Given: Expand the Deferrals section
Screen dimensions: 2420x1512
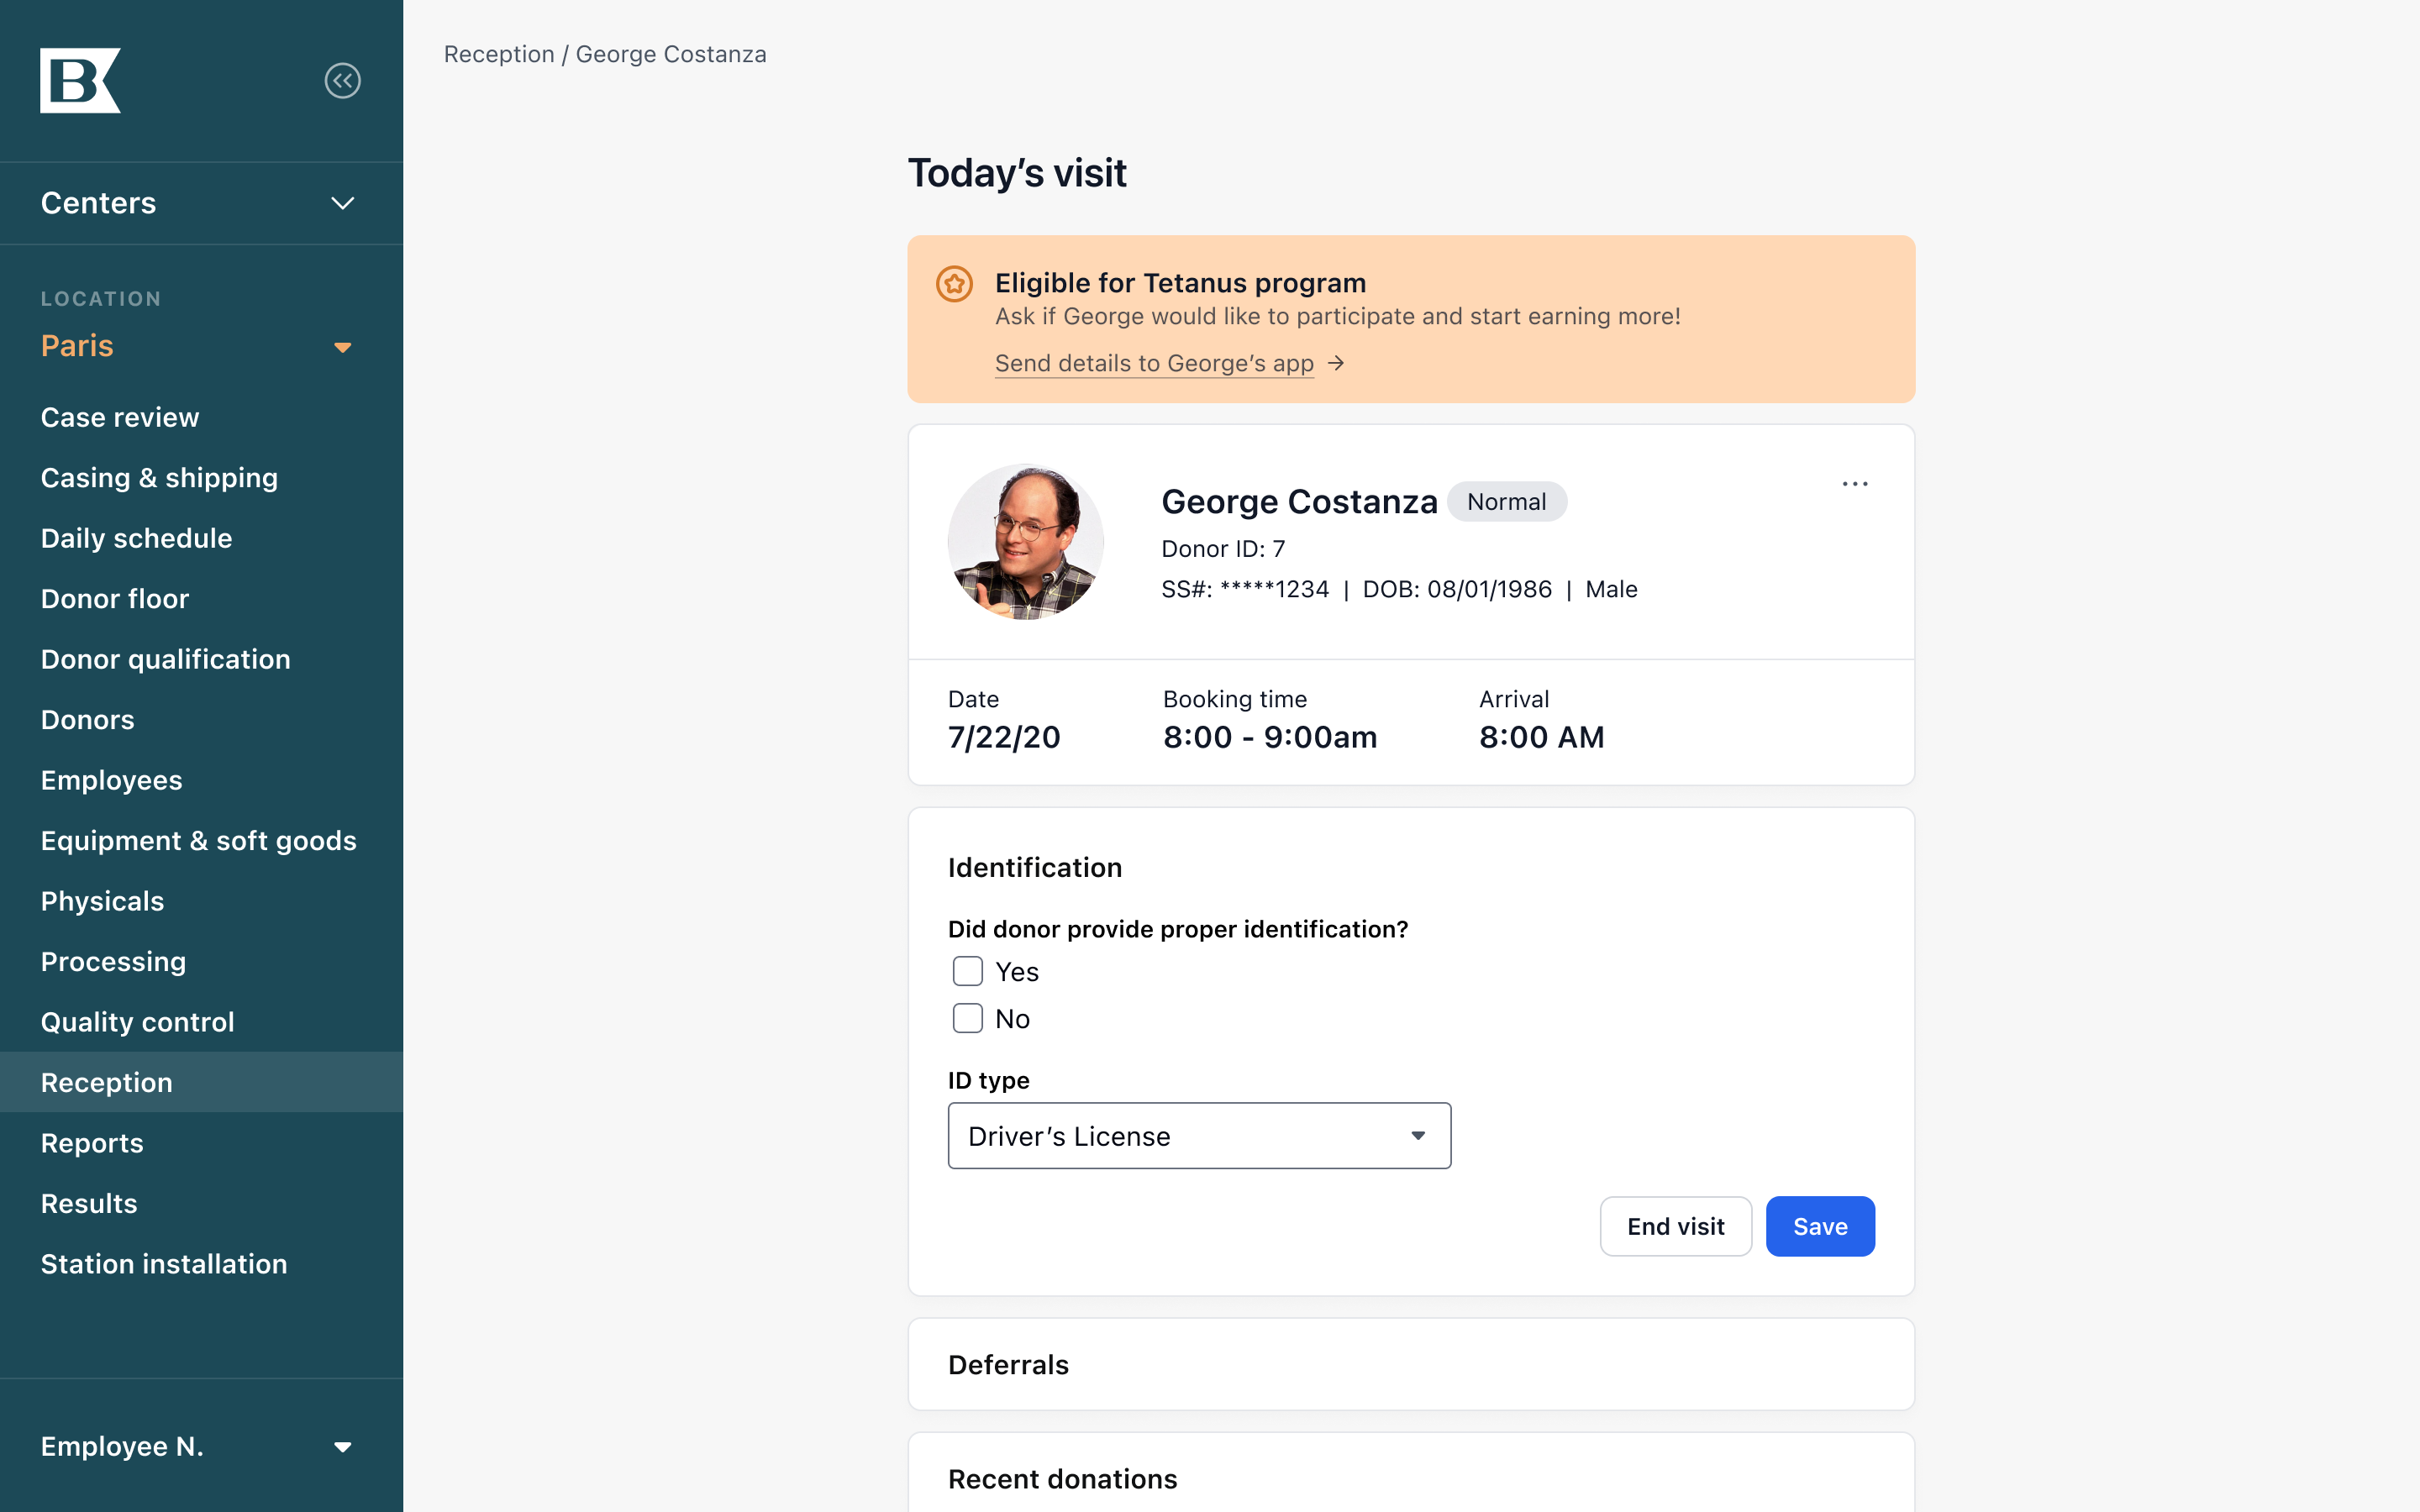Looking at the screenshot, I should pyautogui.click(x=1411, y=1364).
